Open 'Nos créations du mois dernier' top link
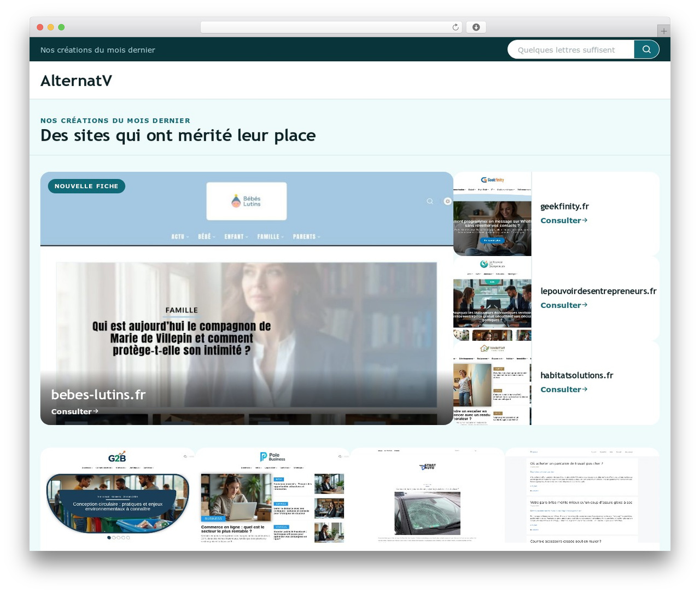 [97, 50]
